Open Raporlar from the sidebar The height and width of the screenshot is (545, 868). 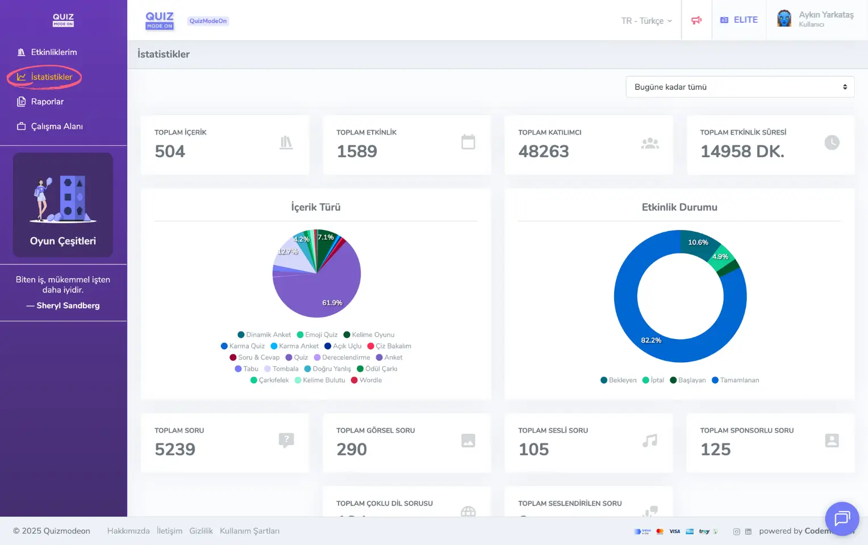pos(48,101)
